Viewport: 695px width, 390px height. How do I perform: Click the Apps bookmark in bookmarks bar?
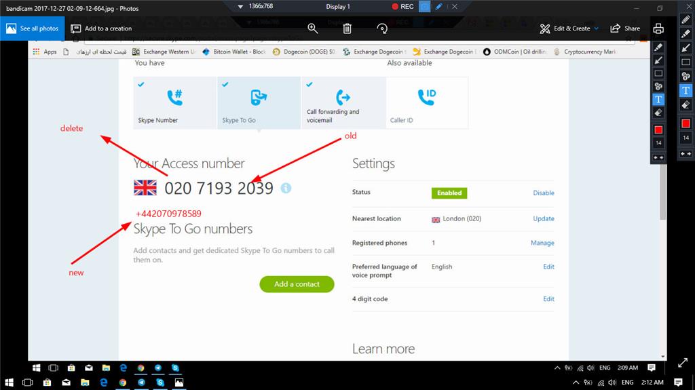pyautogui.click(x=45, y=52)
